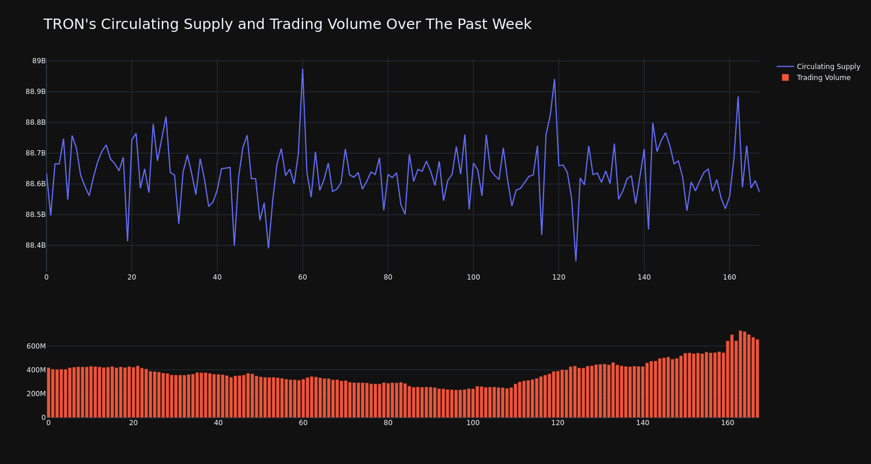The height and width of the screenshot is (464, 871).
Task: Click the supply line peak near hour 60
Action: [303, 69]
